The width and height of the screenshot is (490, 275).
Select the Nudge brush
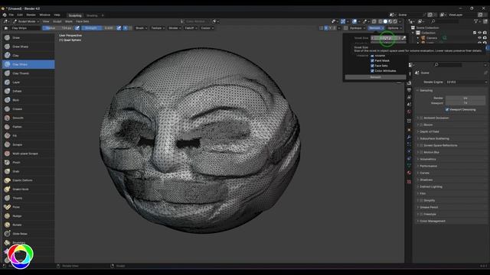click(x=28, y=216)
